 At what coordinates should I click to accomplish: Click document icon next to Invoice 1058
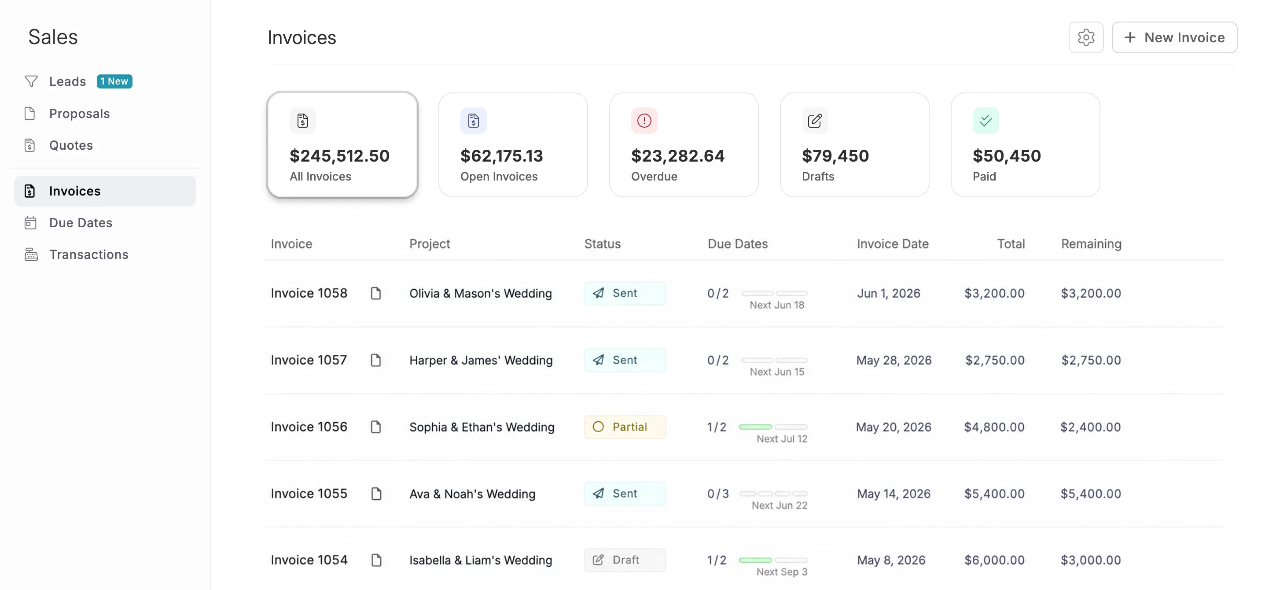coord(375,293)
